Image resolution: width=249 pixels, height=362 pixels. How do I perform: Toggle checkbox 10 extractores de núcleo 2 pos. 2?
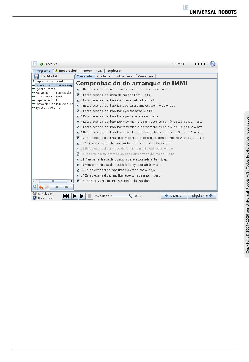(x=78, y=138)
